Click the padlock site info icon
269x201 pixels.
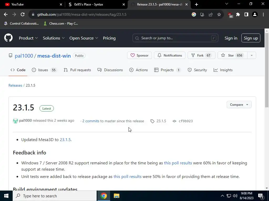pos(33,15)
